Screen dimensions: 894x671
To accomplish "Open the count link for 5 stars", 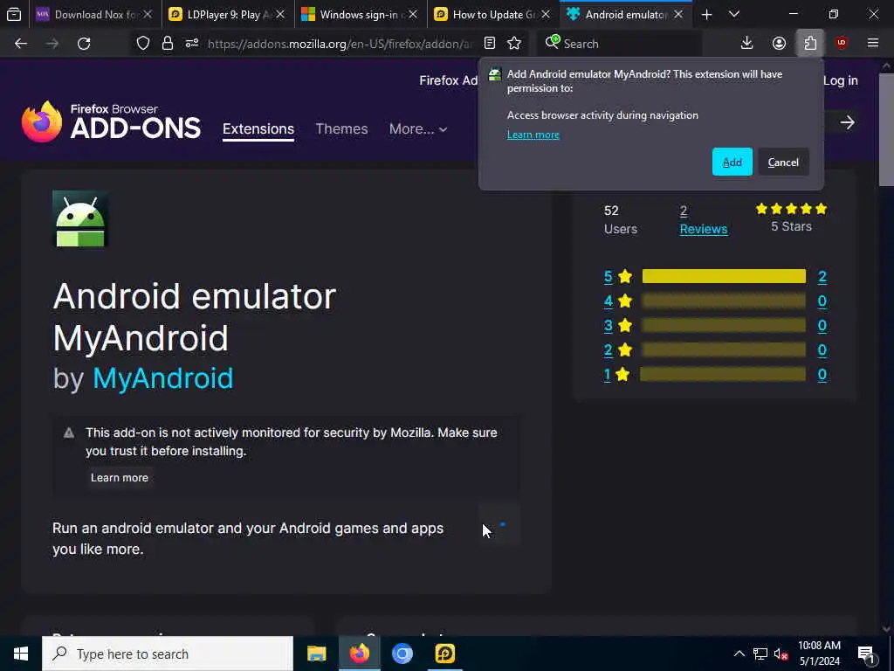I will click(822, 277).
